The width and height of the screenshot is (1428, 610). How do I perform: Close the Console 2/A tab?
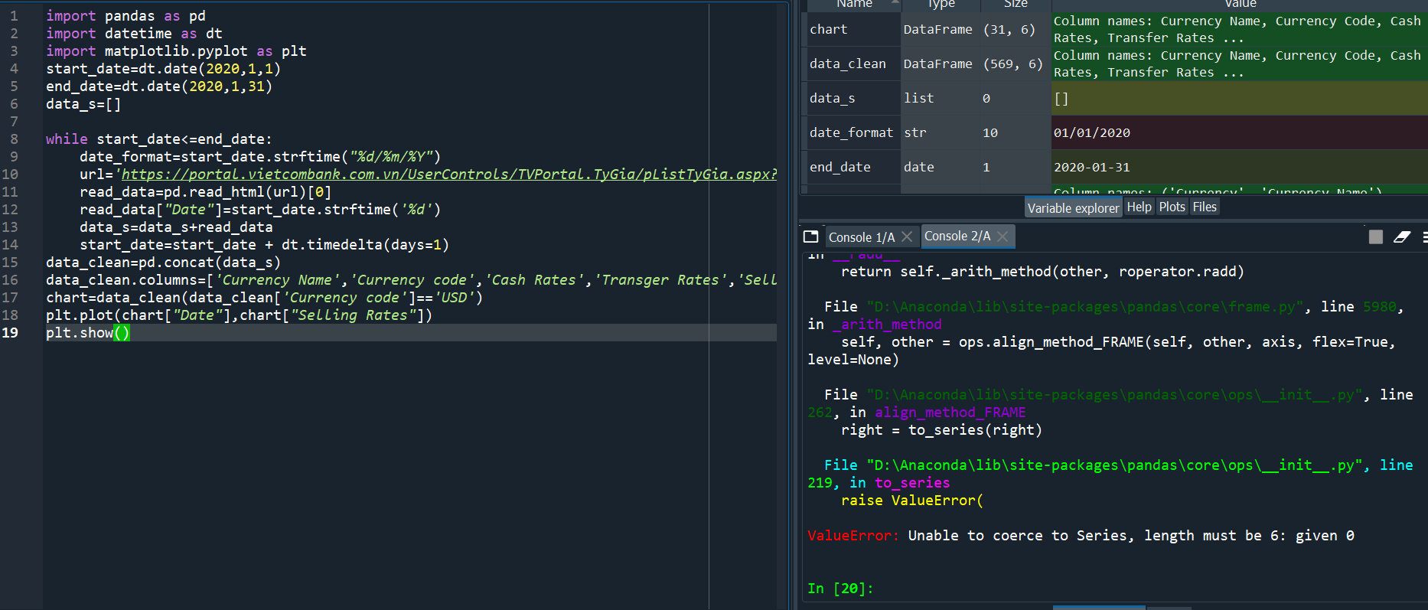1003,236
